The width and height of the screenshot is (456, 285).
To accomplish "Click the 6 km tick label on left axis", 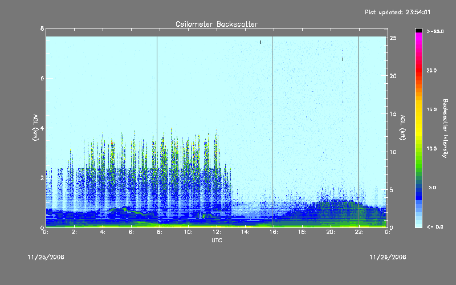I will click(42, 78).
